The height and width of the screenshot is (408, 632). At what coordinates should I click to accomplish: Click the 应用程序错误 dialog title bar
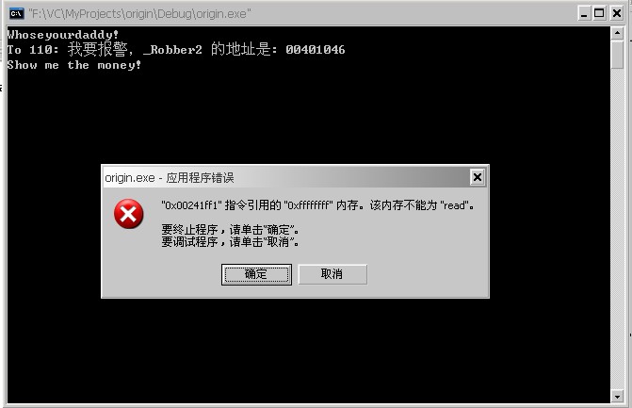(x=287, y=177)
